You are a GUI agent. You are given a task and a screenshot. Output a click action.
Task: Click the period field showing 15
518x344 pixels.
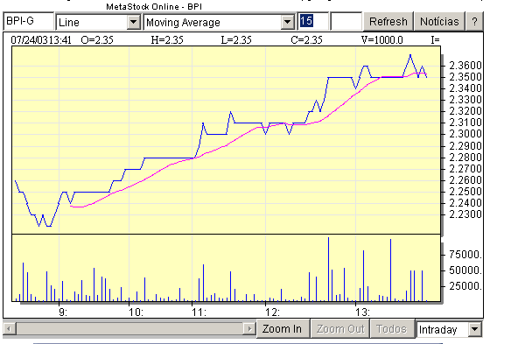tap(313, 22)
